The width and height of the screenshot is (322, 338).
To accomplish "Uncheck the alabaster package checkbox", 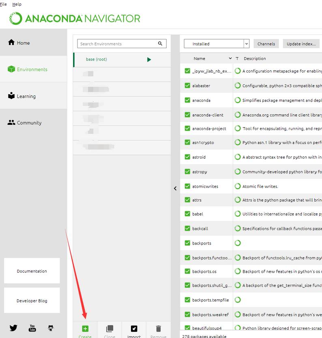I will [x=187, y=86].
